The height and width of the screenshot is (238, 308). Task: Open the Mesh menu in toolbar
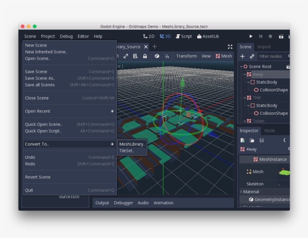pos(224,56)
